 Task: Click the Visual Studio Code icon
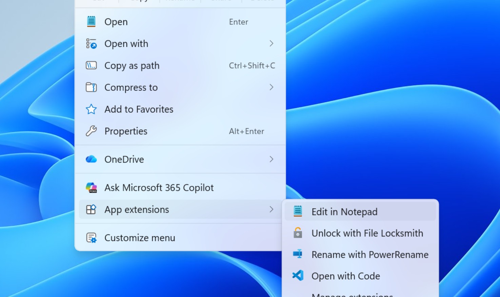(298, 275)
